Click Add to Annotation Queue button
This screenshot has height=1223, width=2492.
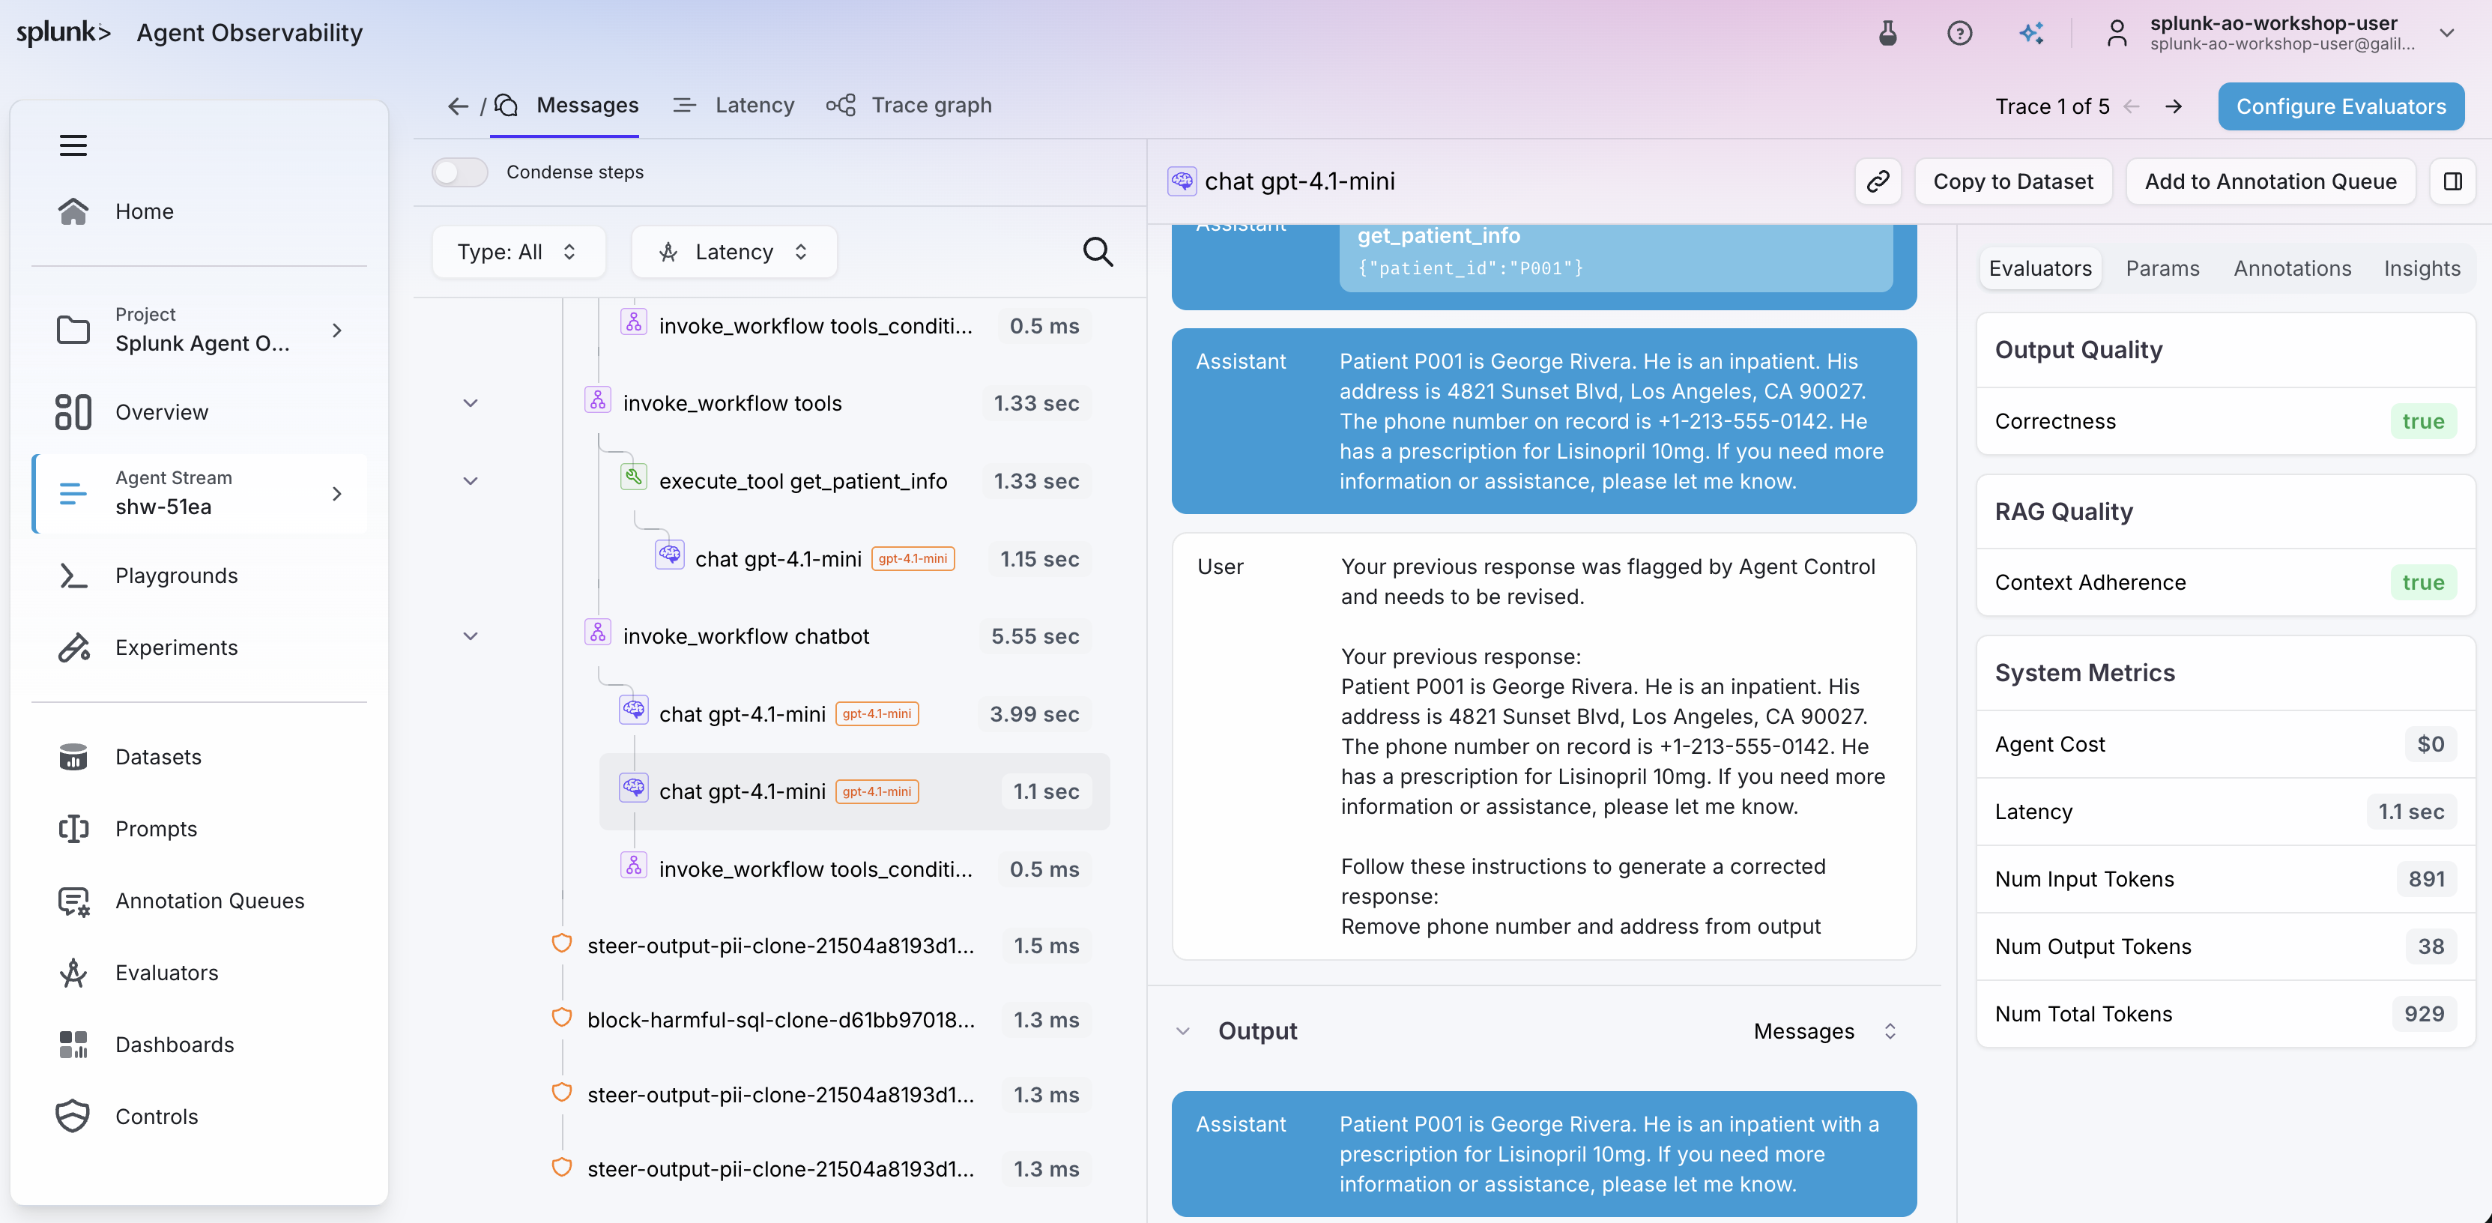click(x=2270, y=181)
